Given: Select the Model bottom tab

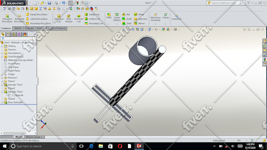Looking at the screenshot, I should (x=19, y=137).
